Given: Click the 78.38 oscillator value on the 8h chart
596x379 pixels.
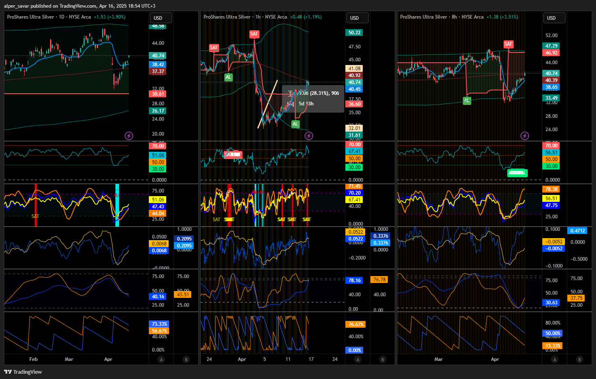Looking at the screenshot, I should click(551, 189).
